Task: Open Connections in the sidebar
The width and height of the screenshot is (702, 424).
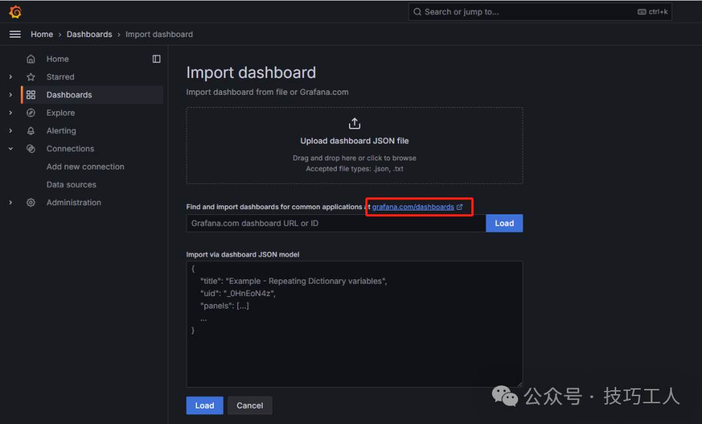Action: click(x=70, y=149)
